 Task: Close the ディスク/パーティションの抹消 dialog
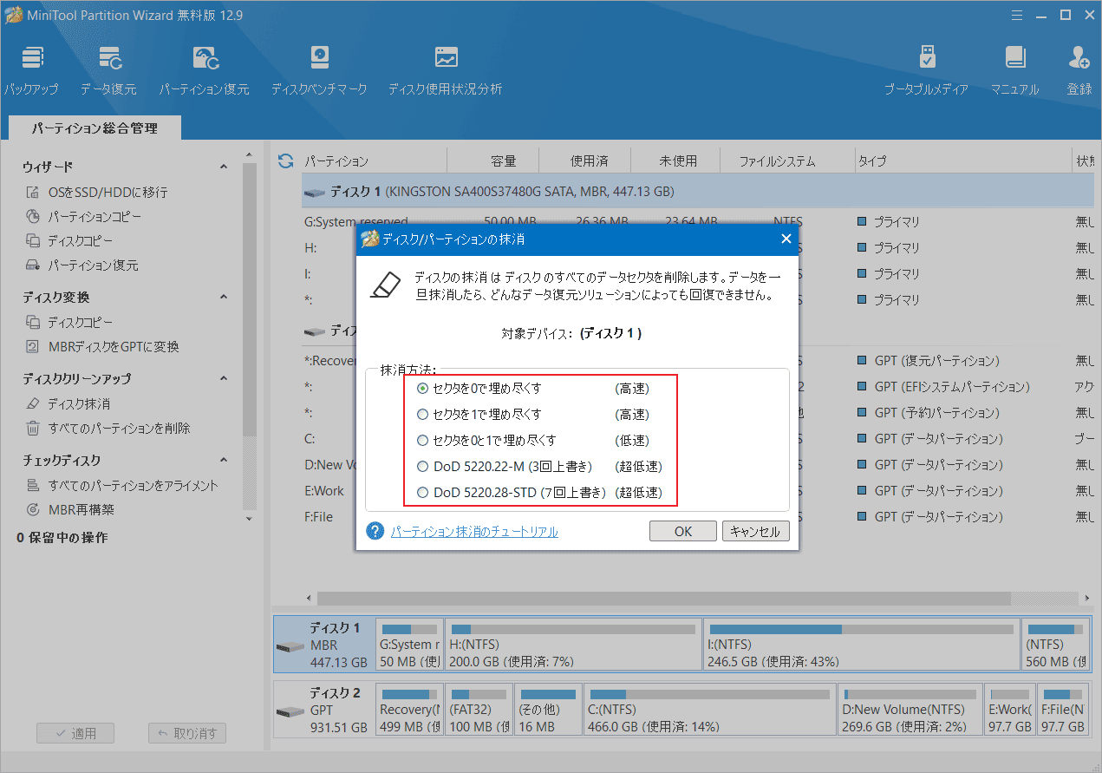point(786,239)
